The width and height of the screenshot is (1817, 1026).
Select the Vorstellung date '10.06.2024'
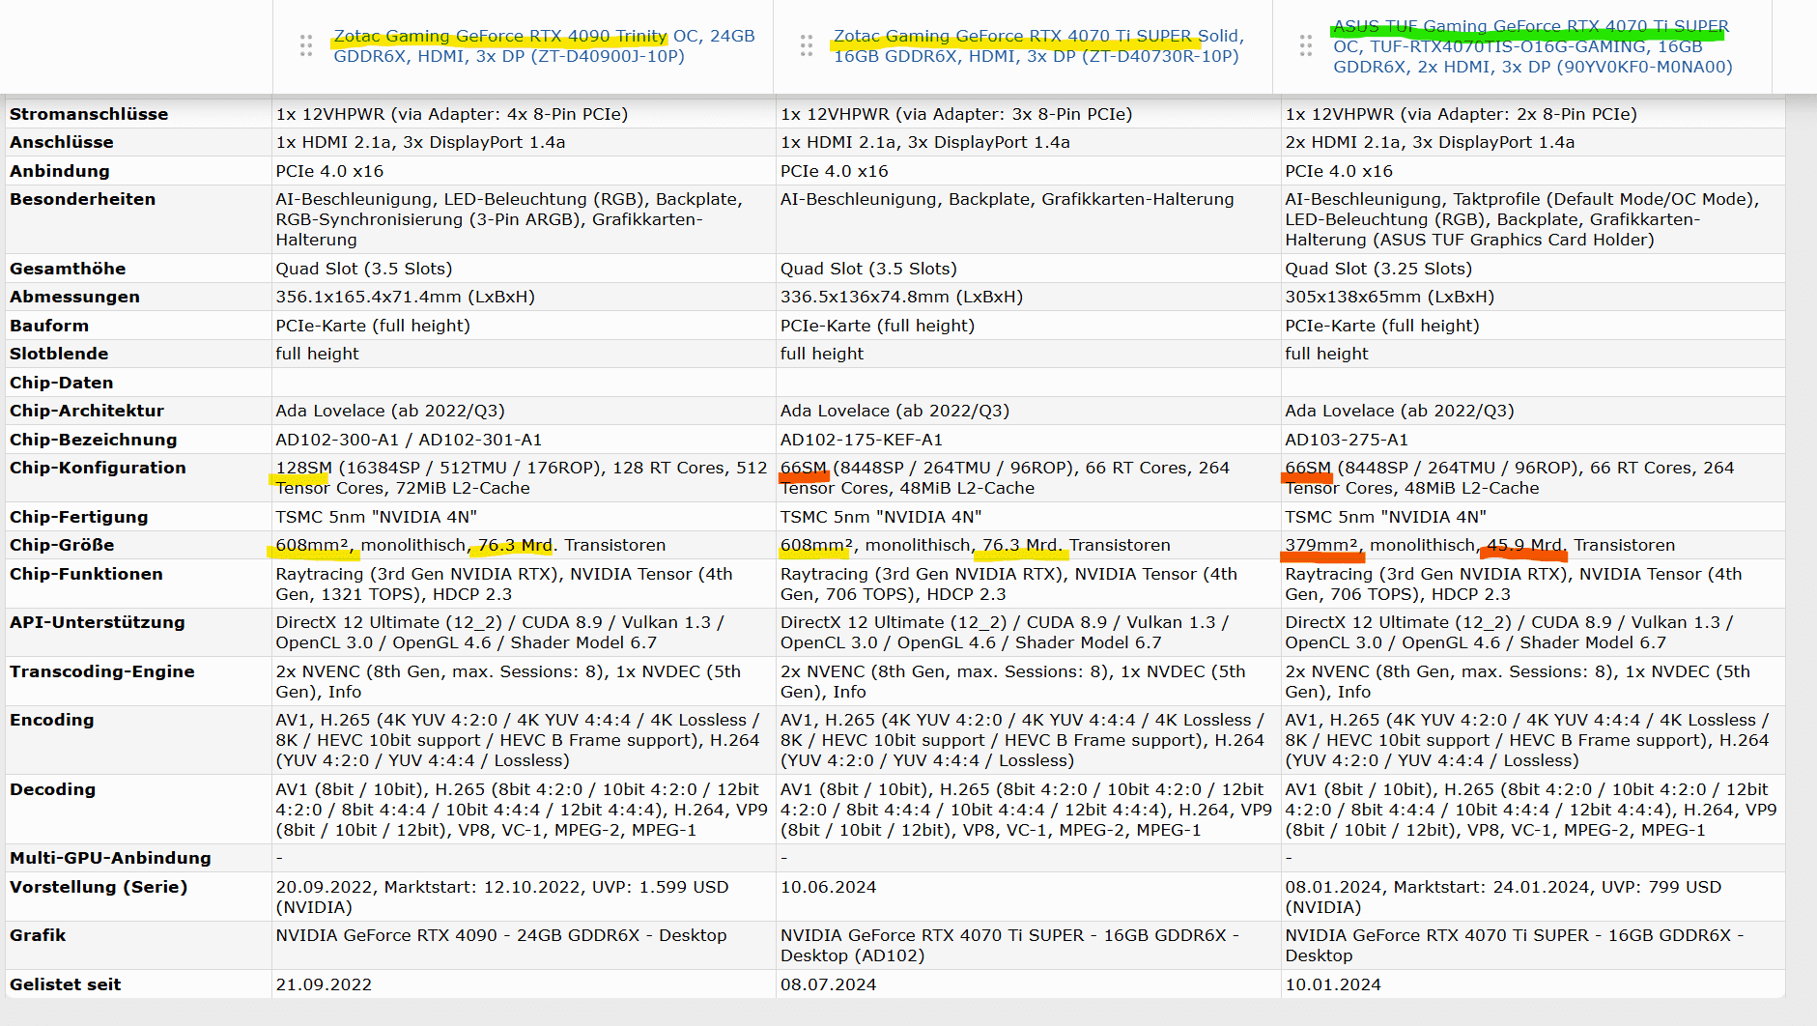pos(829,887)
